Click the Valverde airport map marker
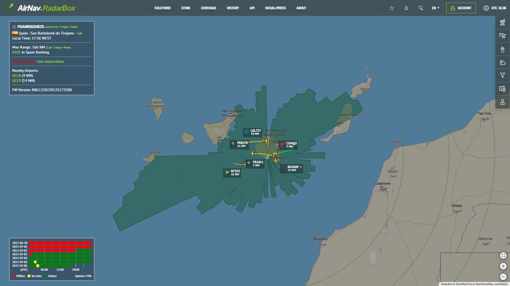The image size is (510, 286). click(156, 152)
